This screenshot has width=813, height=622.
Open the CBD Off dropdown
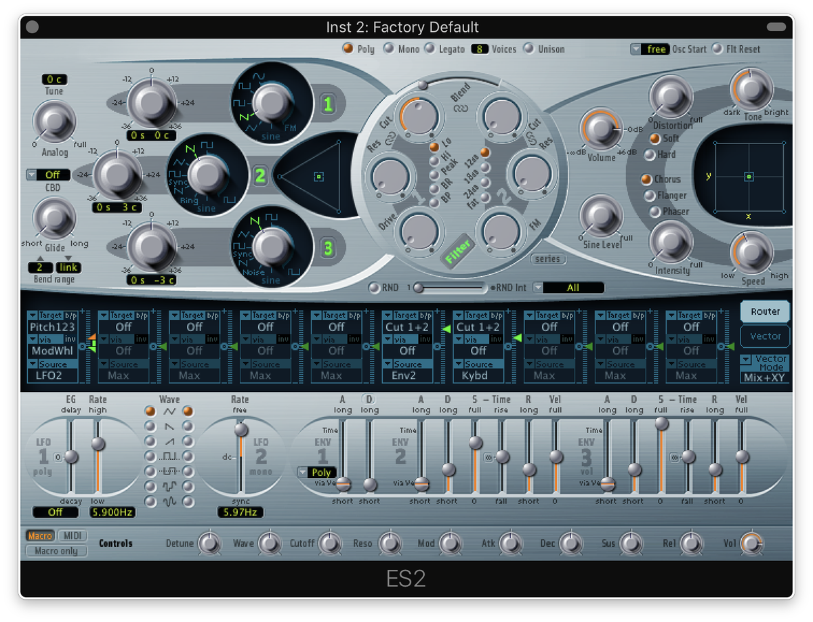pos(47,175)
